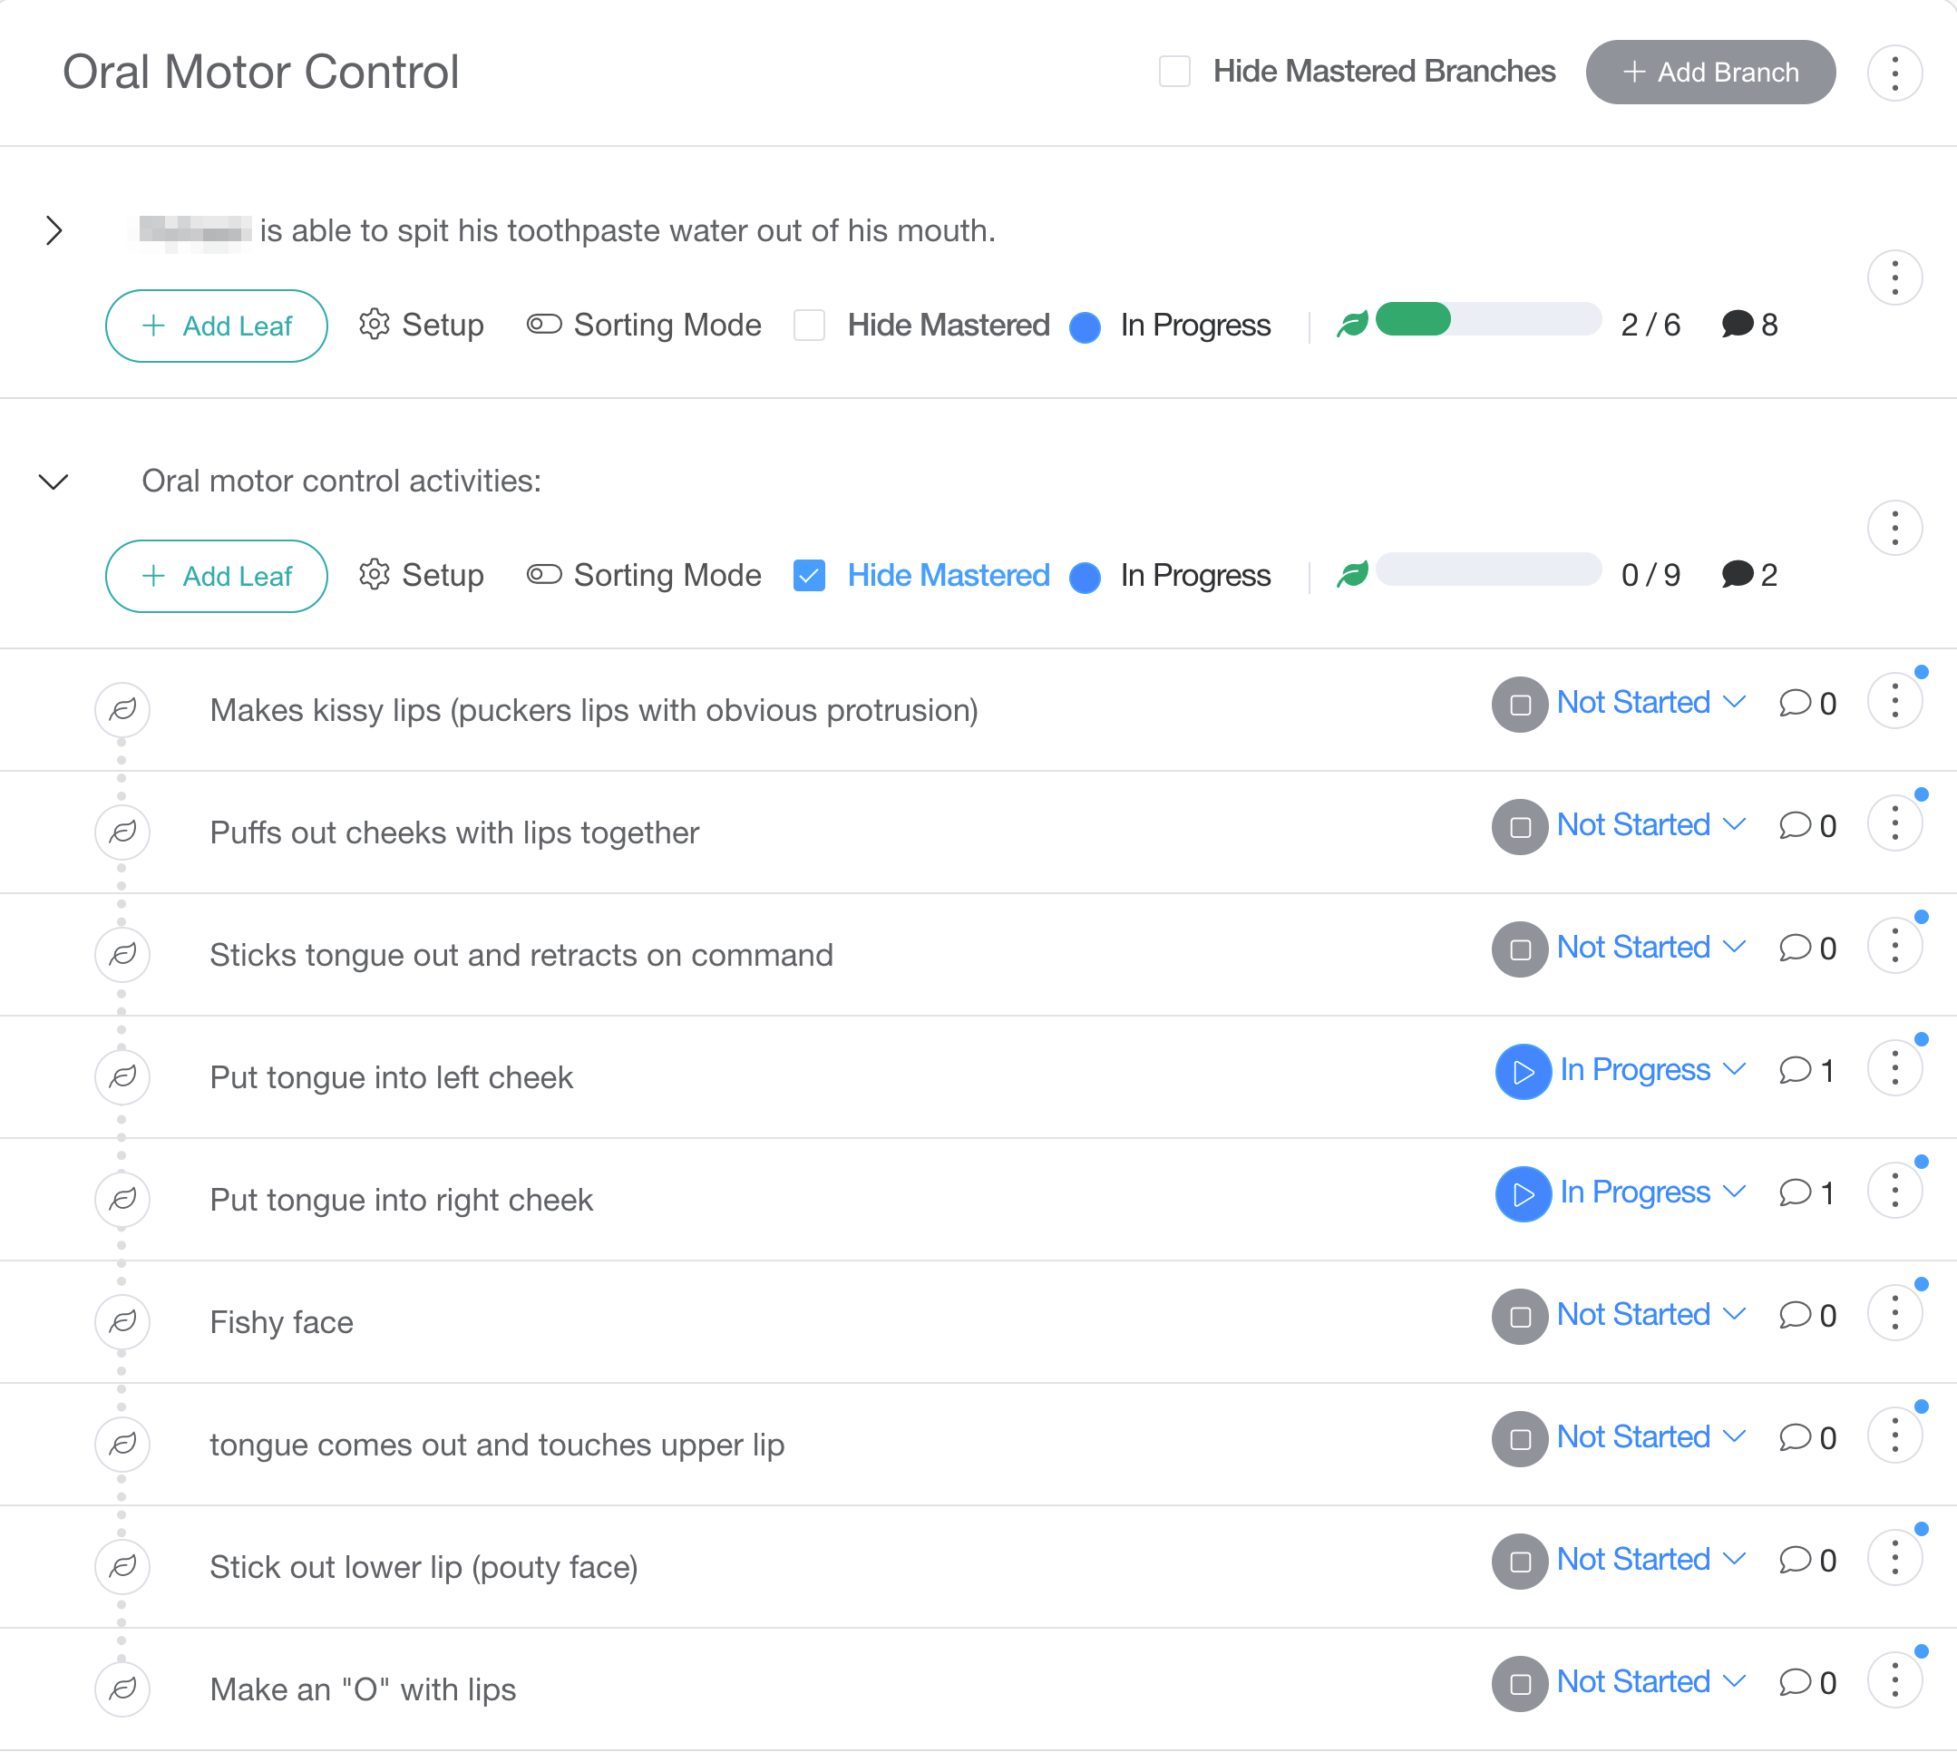Toggle Sorting Mode for the toothpaste branch
Viewport: 1957px width, 1752px height.
tap(545, 325)
